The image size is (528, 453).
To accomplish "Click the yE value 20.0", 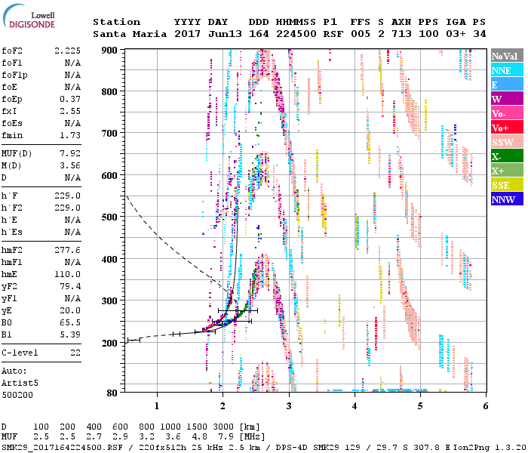I will (70, 311).
